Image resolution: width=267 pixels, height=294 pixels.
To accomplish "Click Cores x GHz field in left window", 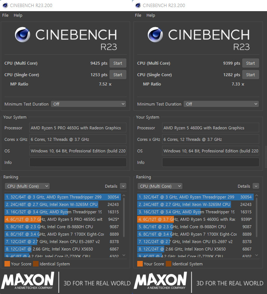I will tap(78, 139).
